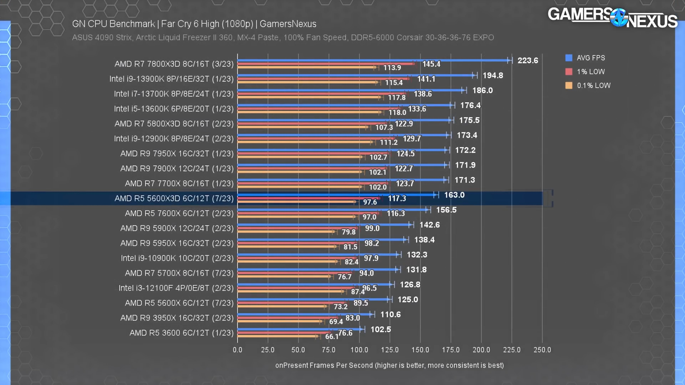This screenshot has width=685, height=385.
Task: Click the 194.8 value for i9-13900K
Action: pos(493,75)
